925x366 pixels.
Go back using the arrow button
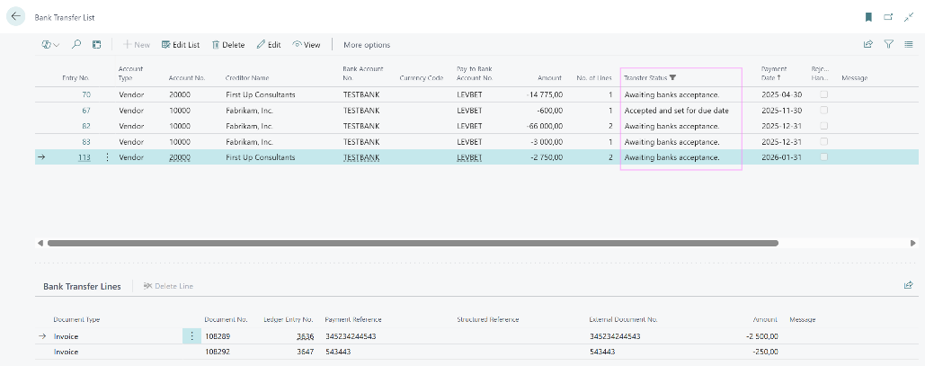click(16, 16)
